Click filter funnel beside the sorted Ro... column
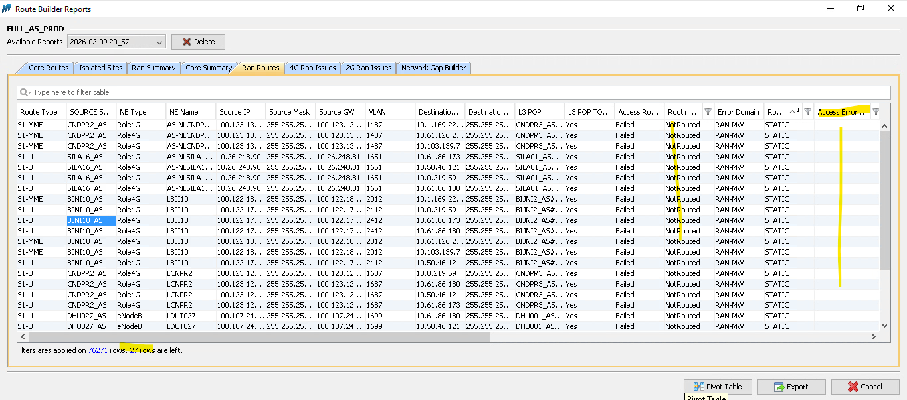The image size is (907, 400). click(807, 112)
